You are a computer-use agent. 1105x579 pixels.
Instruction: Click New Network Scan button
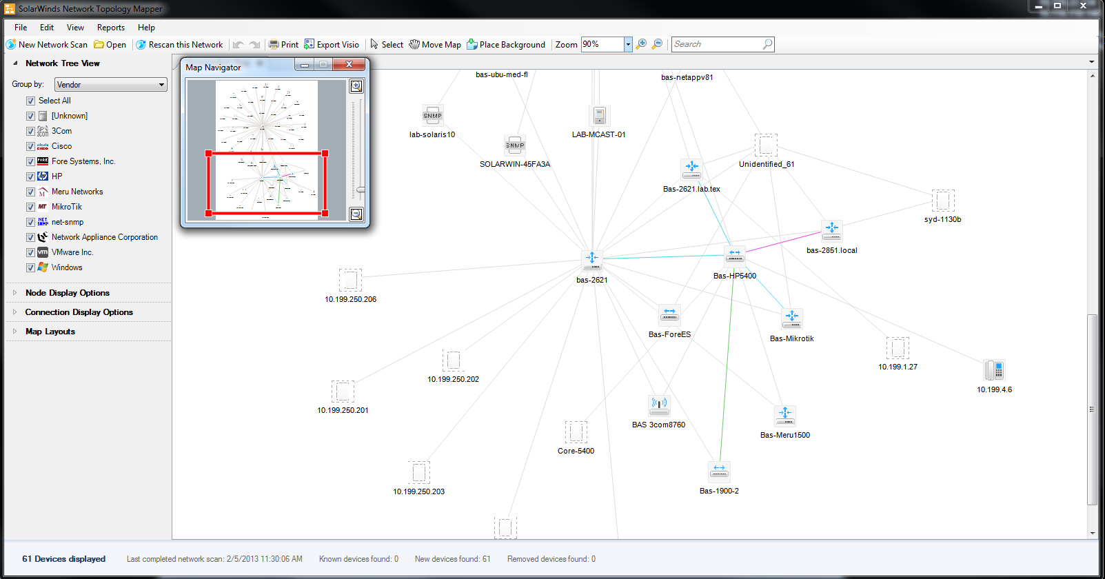click(x=47, y=45)
